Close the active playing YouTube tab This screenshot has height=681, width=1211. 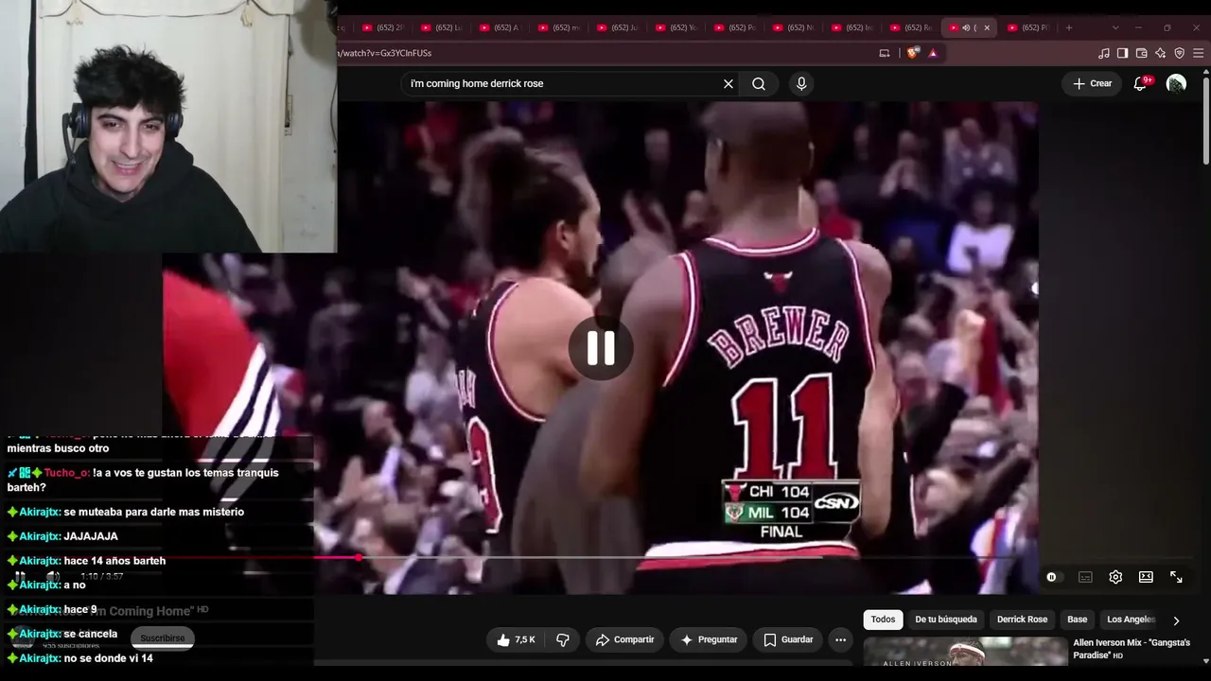(987, 27)
